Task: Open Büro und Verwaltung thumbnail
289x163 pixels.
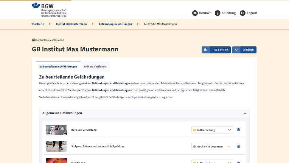Action: (x=57, y=130)
